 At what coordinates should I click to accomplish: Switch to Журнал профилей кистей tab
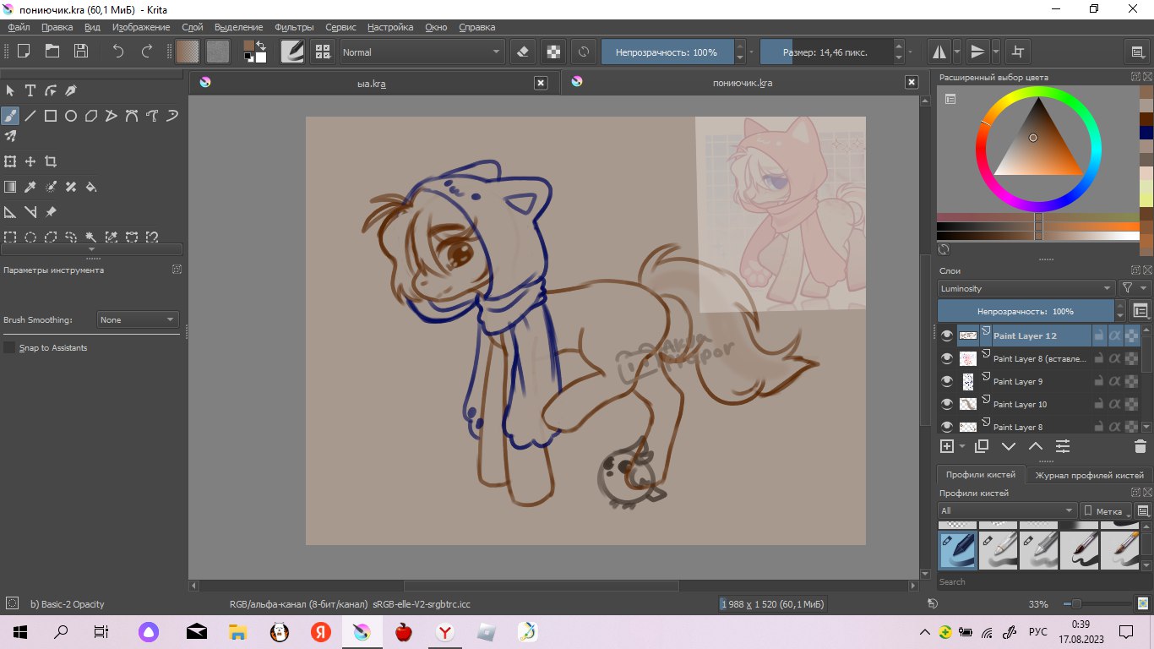click(x=1089, y=475)
